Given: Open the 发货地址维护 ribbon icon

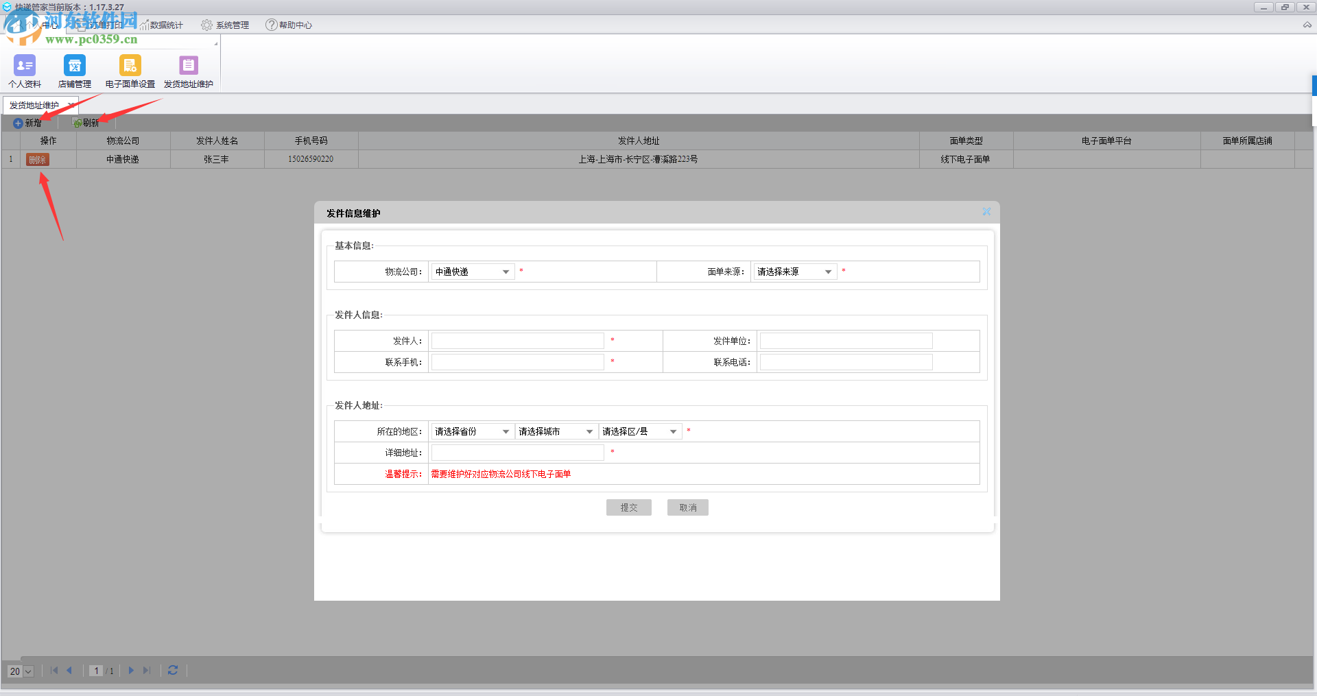Looking at the screenshot, I should [189, 71].
